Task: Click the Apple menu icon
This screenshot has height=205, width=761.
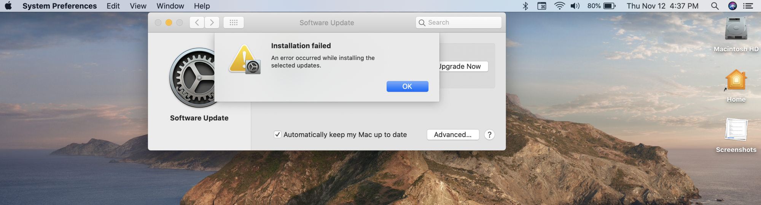Action: [x=8, y=6]
